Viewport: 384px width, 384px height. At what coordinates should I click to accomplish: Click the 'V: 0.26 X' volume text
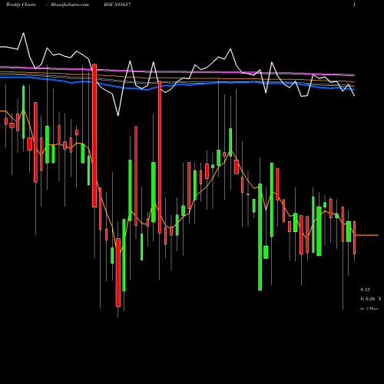coord(371,299)
